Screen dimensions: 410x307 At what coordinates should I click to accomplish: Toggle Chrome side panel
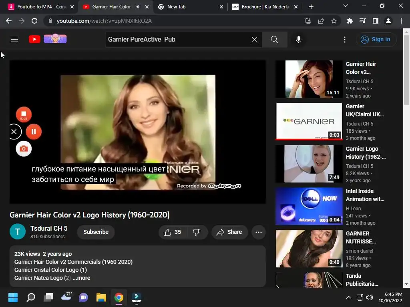(x=376, y=21)
